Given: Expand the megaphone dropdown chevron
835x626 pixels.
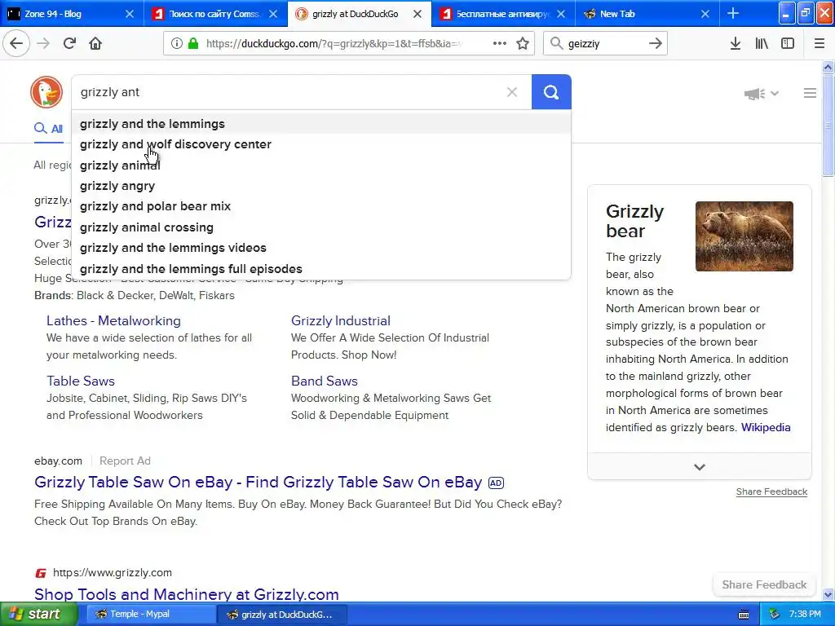Looking at the screenshot, I should (x=775, y=94).
